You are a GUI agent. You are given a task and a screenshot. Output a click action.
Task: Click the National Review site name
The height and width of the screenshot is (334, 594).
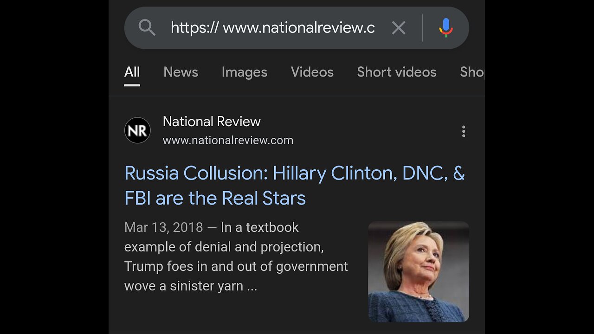(212, 122)
